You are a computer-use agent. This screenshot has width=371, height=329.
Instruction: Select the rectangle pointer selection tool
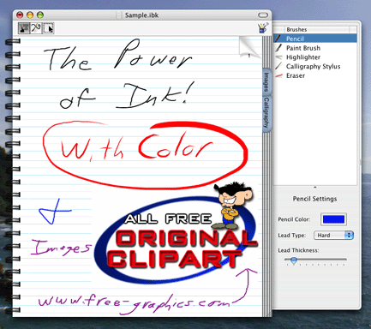tap(48, 28)
